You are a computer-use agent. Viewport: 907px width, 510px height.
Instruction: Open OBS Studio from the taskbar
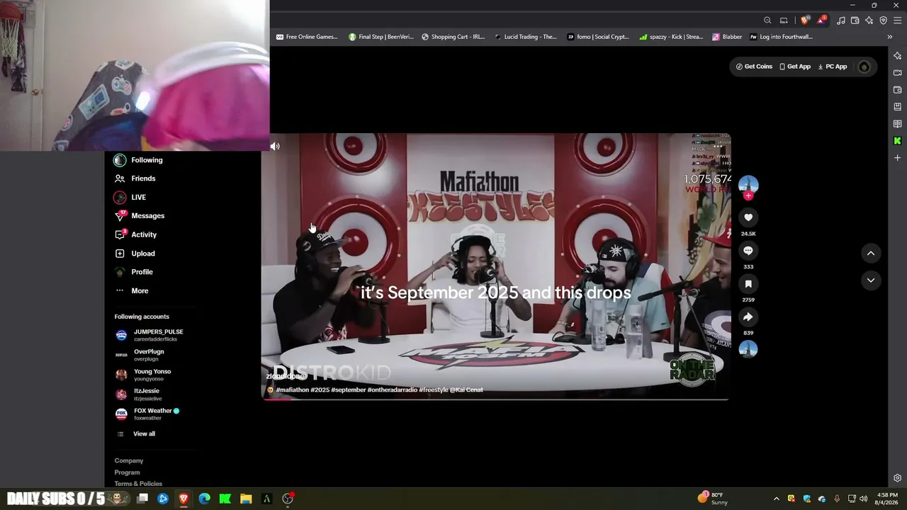point(288,499)
